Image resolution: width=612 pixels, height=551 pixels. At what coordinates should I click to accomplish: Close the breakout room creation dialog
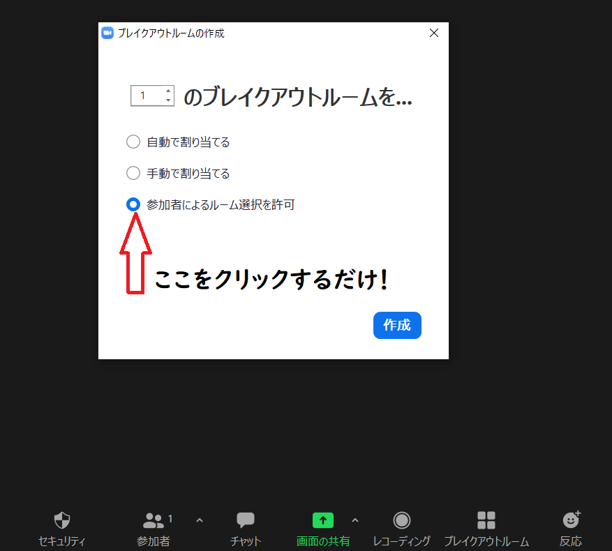click(x=434, y=33)
